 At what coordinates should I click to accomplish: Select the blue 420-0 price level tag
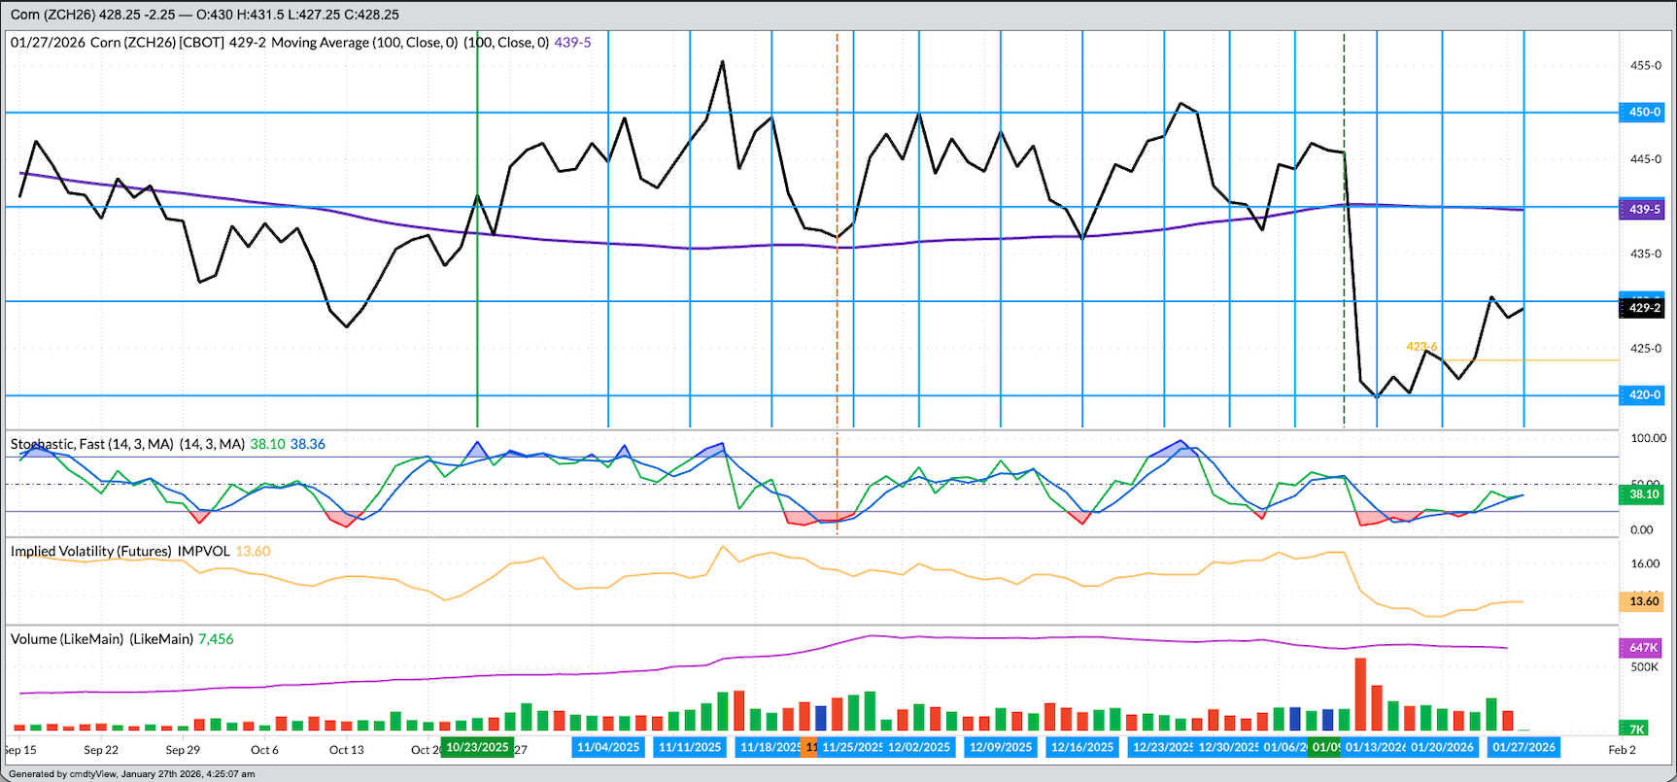tap(1644, 394)
